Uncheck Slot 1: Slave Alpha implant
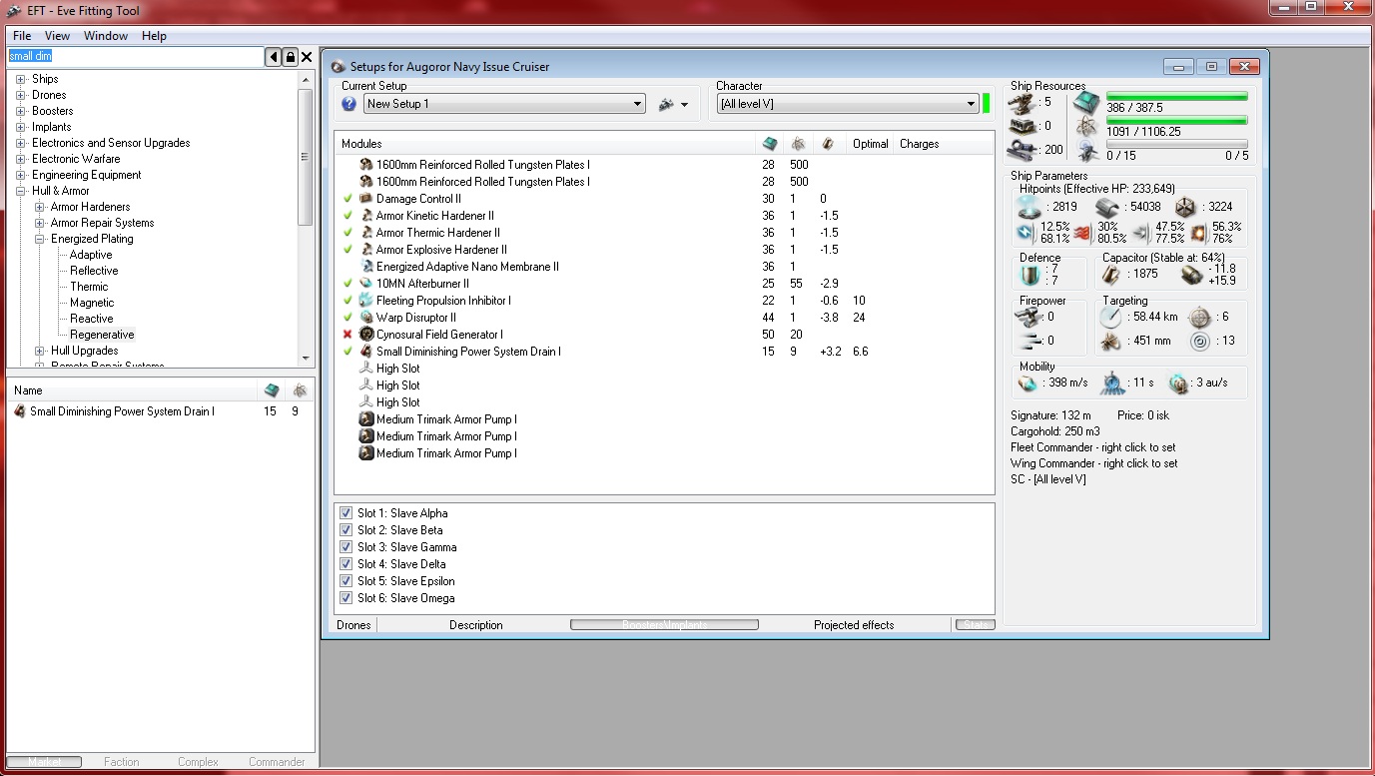 [345, 513]
